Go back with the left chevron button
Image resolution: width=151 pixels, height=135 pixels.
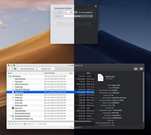[x=10, y=69]
